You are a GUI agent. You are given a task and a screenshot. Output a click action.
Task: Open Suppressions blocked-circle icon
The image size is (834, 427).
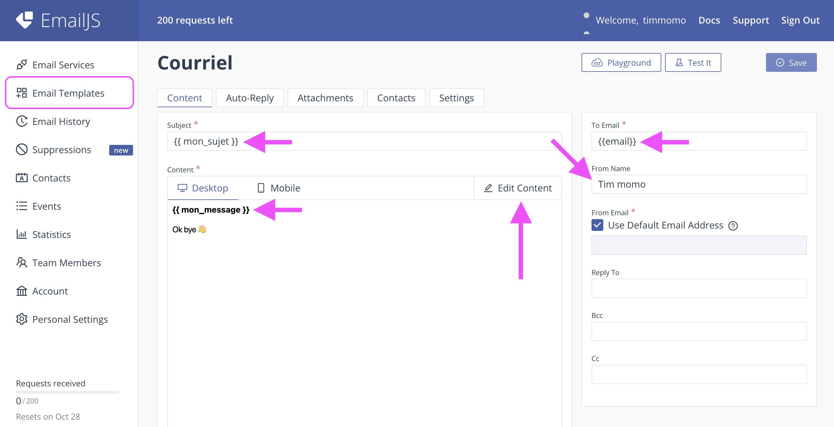tap(21, 150)
